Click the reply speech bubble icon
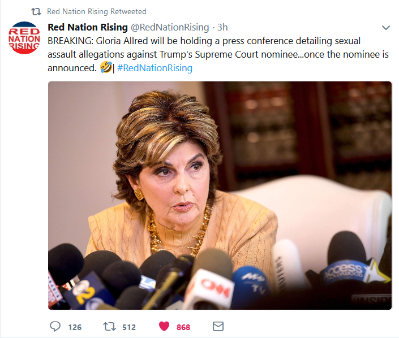399x338 pixels. coord(55,326)
